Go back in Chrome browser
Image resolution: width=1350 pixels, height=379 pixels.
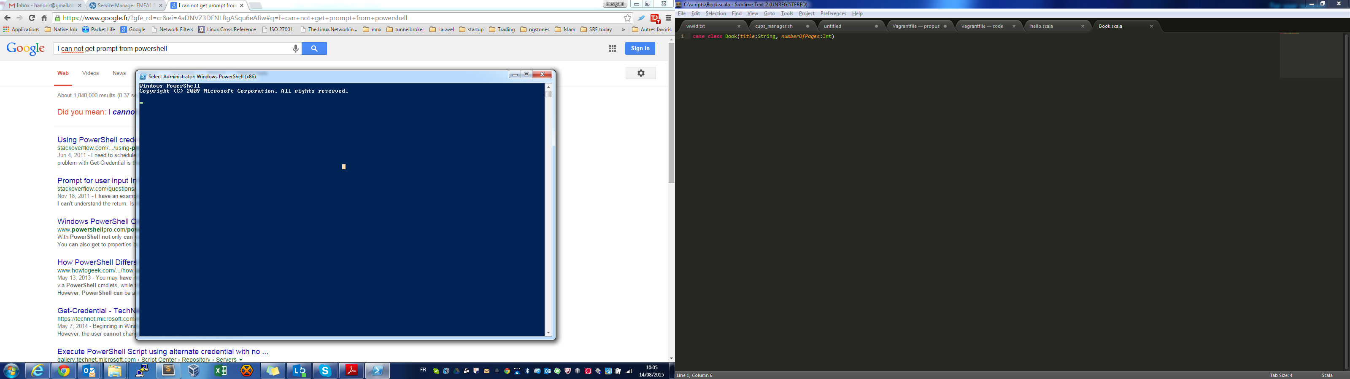7,18
